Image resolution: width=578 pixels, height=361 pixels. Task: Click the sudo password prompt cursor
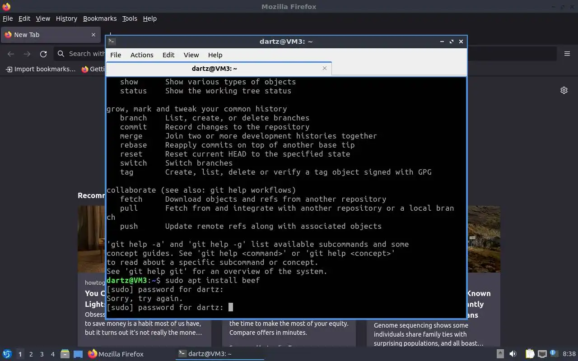pos(231,307)
